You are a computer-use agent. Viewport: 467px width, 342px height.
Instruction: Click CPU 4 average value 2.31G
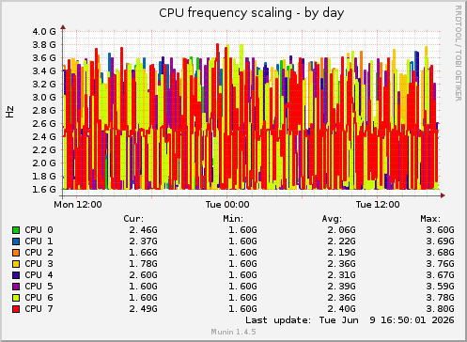pos(342,275)
